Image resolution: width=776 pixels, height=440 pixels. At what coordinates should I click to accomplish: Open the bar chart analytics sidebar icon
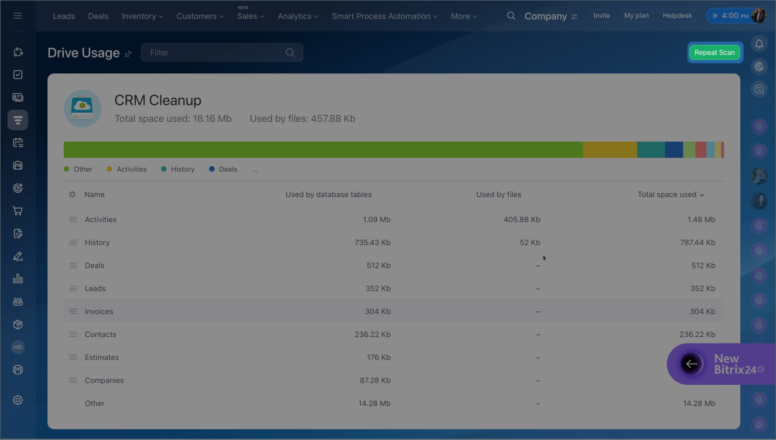pyautogui.click(x=18, y=279)
